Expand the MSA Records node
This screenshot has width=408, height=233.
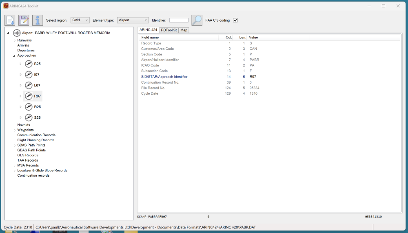(15, 166)
